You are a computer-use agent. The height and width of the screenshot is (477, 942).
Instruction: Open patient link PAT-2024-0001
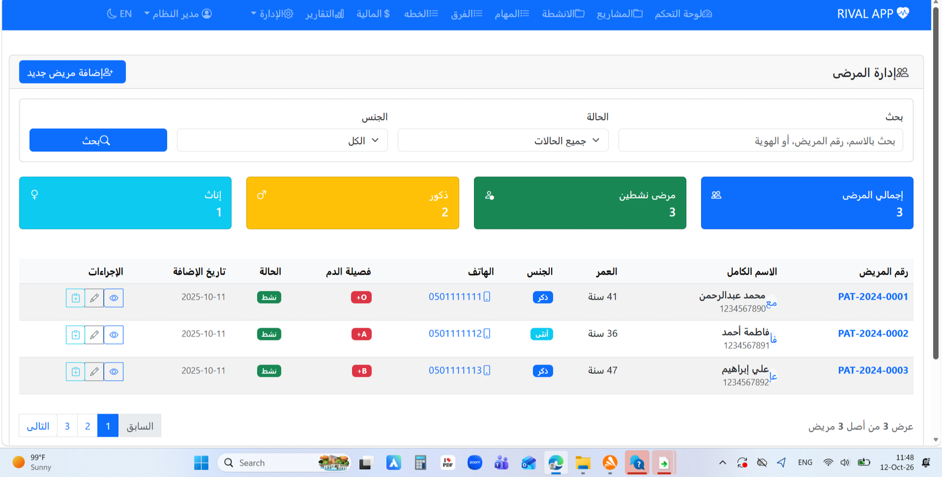873,297
